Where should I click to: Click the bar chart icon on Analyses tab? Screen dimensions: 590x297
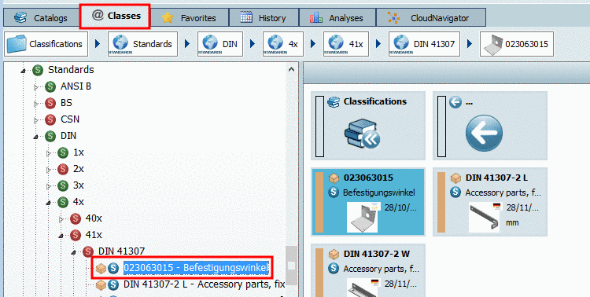316,17
